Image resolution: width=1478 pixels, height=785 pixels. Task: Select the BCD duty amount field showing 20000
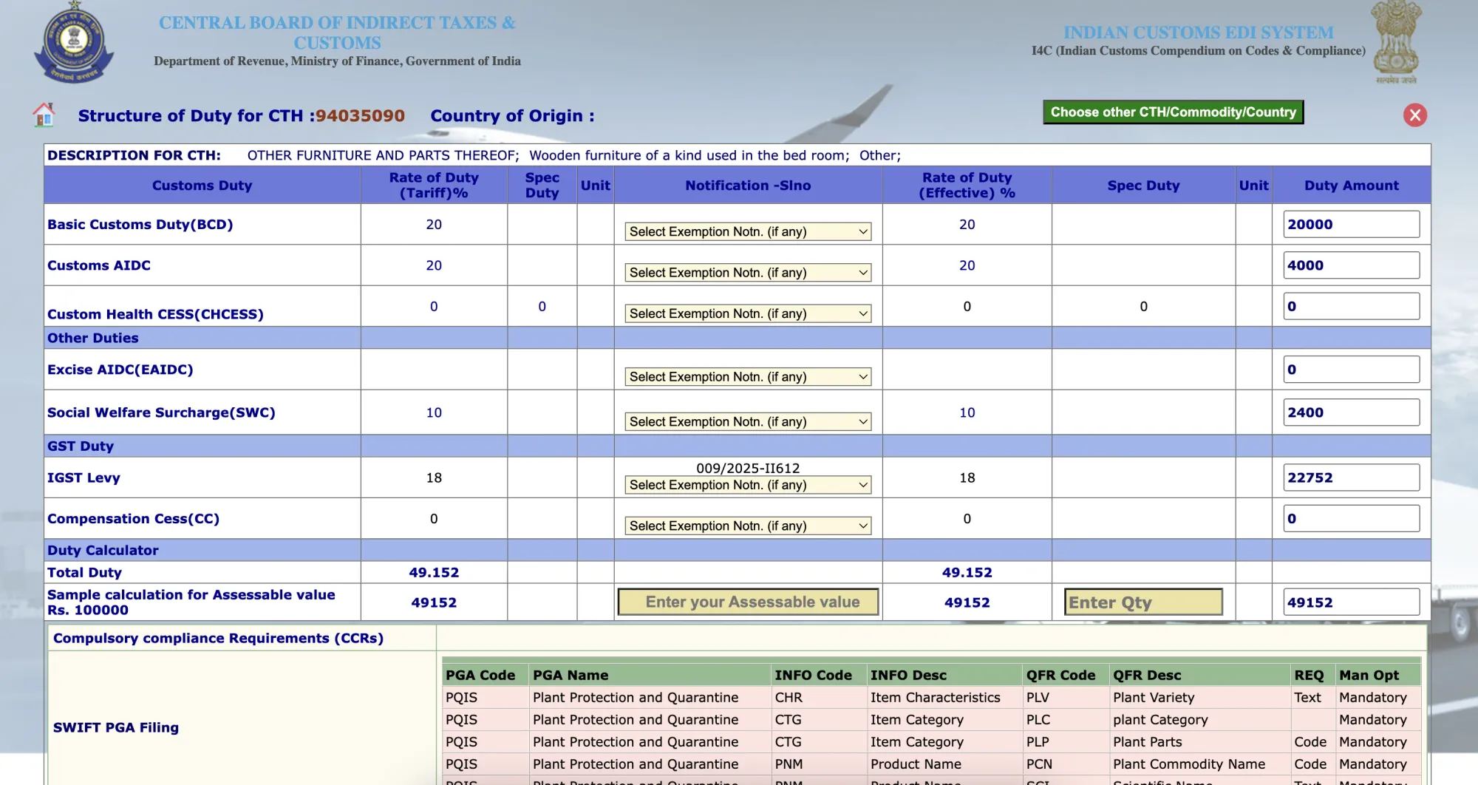[1351, 225]
